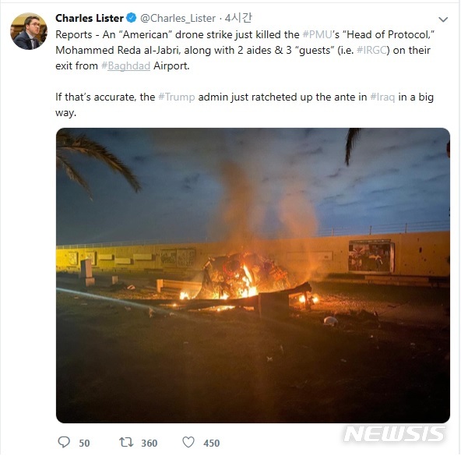The height and width of the screenshot is (456, 461).
Task: Retweet the post using the arrows icon
Action: 126,442
